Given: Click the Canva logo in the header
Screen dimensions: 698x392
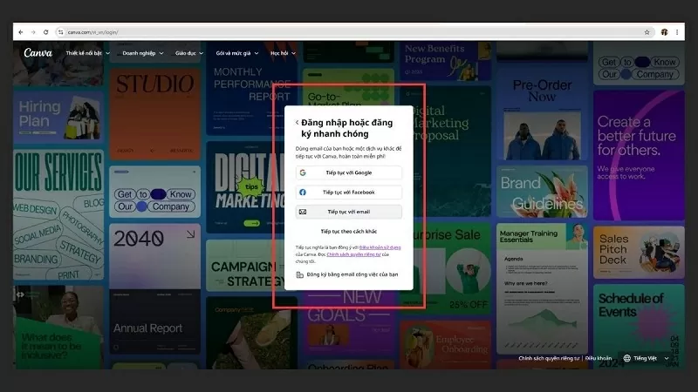Looking at the screenshot, I should (x=38, y=53).
